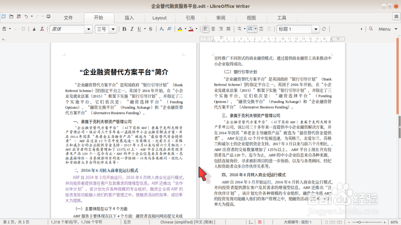Switch to book view in status bar
Viewport: 401px width, 225px height.
(339, 222)
